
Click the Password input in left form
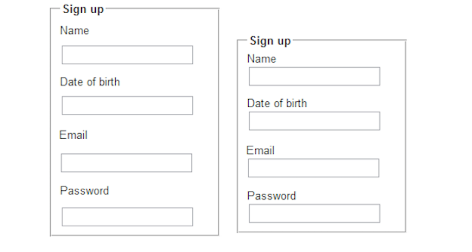[127, 217]
